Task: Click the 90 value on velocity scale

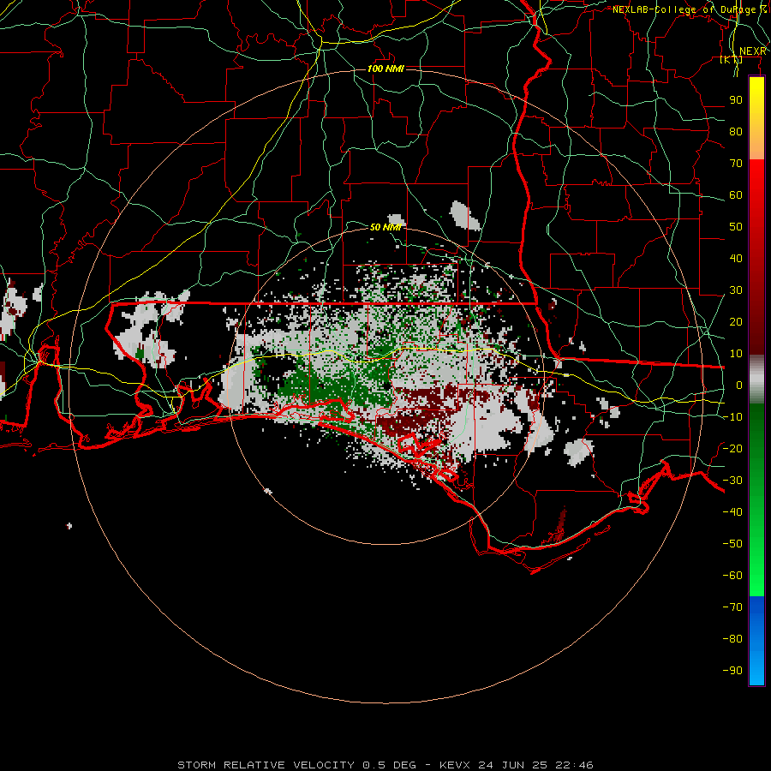Action: pos(736,100)
